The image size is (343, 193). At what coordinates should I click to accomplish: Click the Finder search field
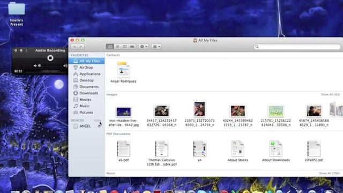point(297,47)
